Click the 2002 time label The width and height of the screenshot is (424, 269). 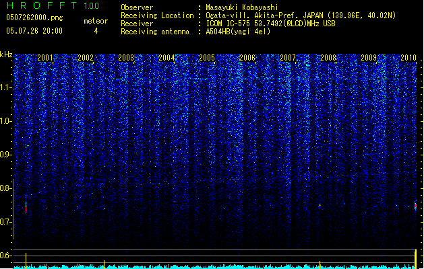point(86,57)
